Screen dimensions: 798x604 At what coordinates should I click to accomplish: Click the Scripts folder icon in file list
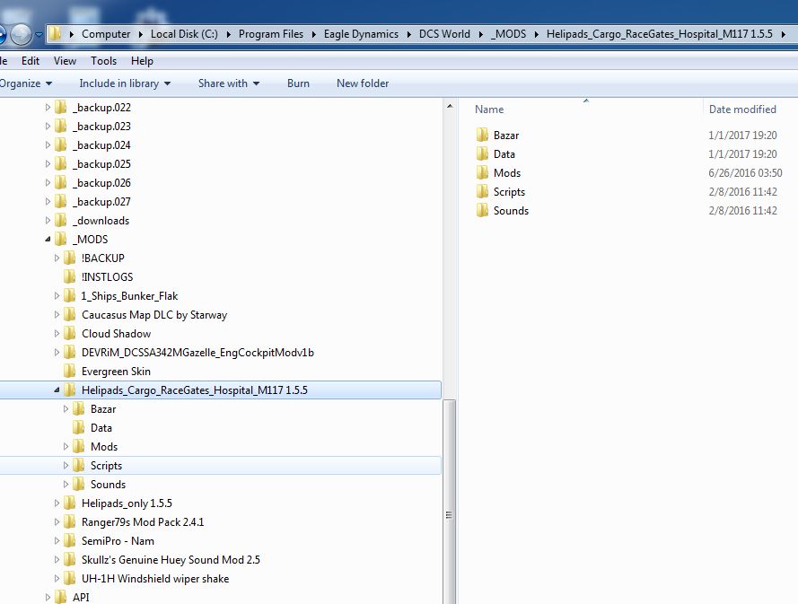pyautogui.click(x=482, y=191)
